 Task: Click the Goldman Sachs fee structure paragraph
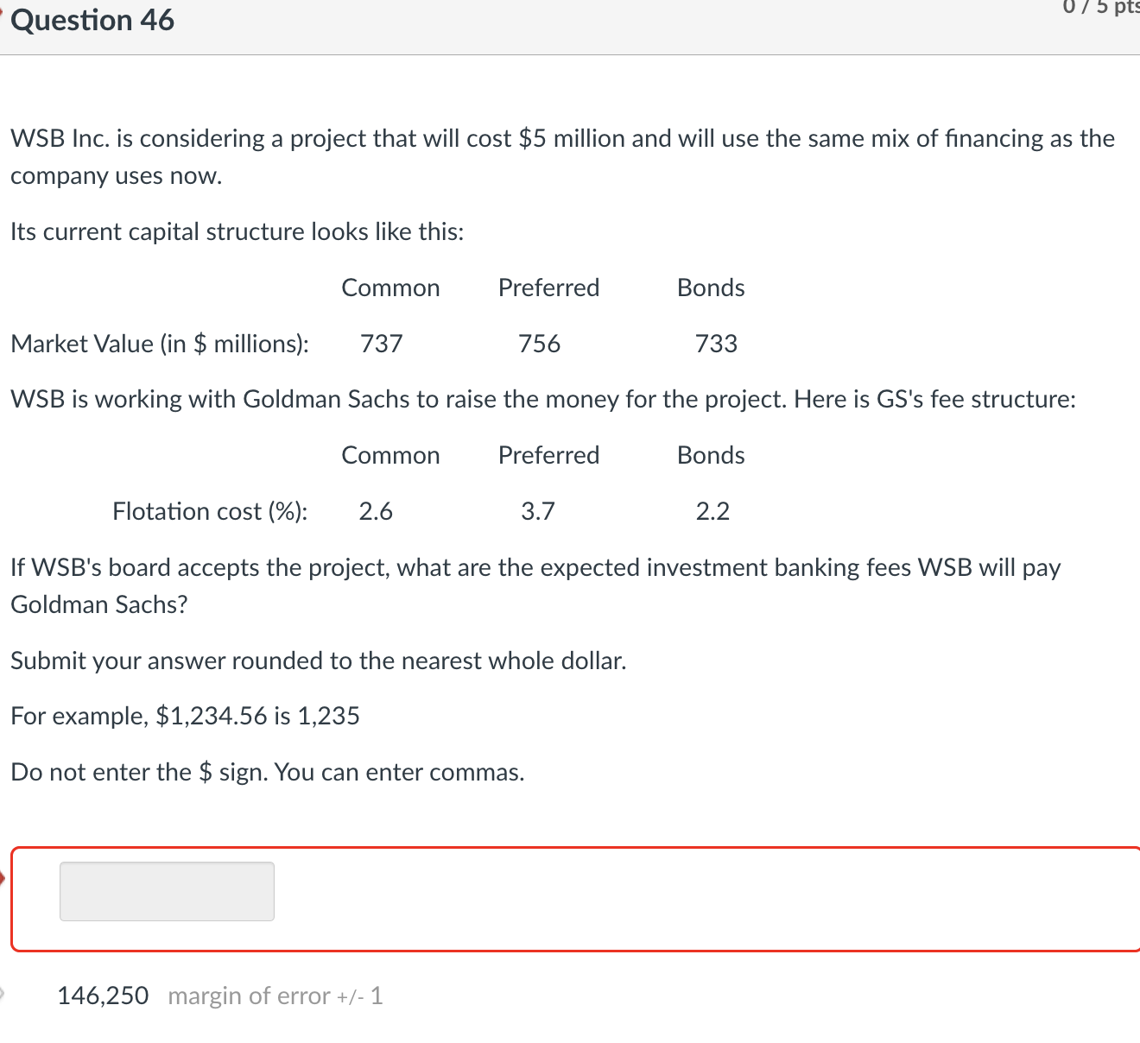coord(542,399)
